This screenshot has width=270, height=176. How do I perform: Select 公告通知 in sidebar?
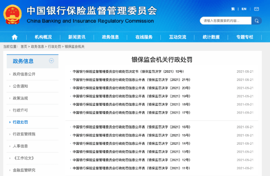(x=20, y=86)
